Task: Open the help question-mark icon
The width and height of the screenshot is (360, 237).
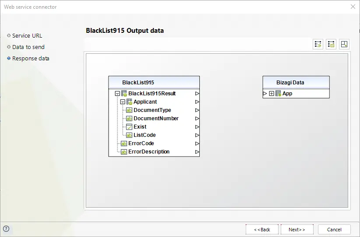Action: pyautogui.click(x=6, y=229)
